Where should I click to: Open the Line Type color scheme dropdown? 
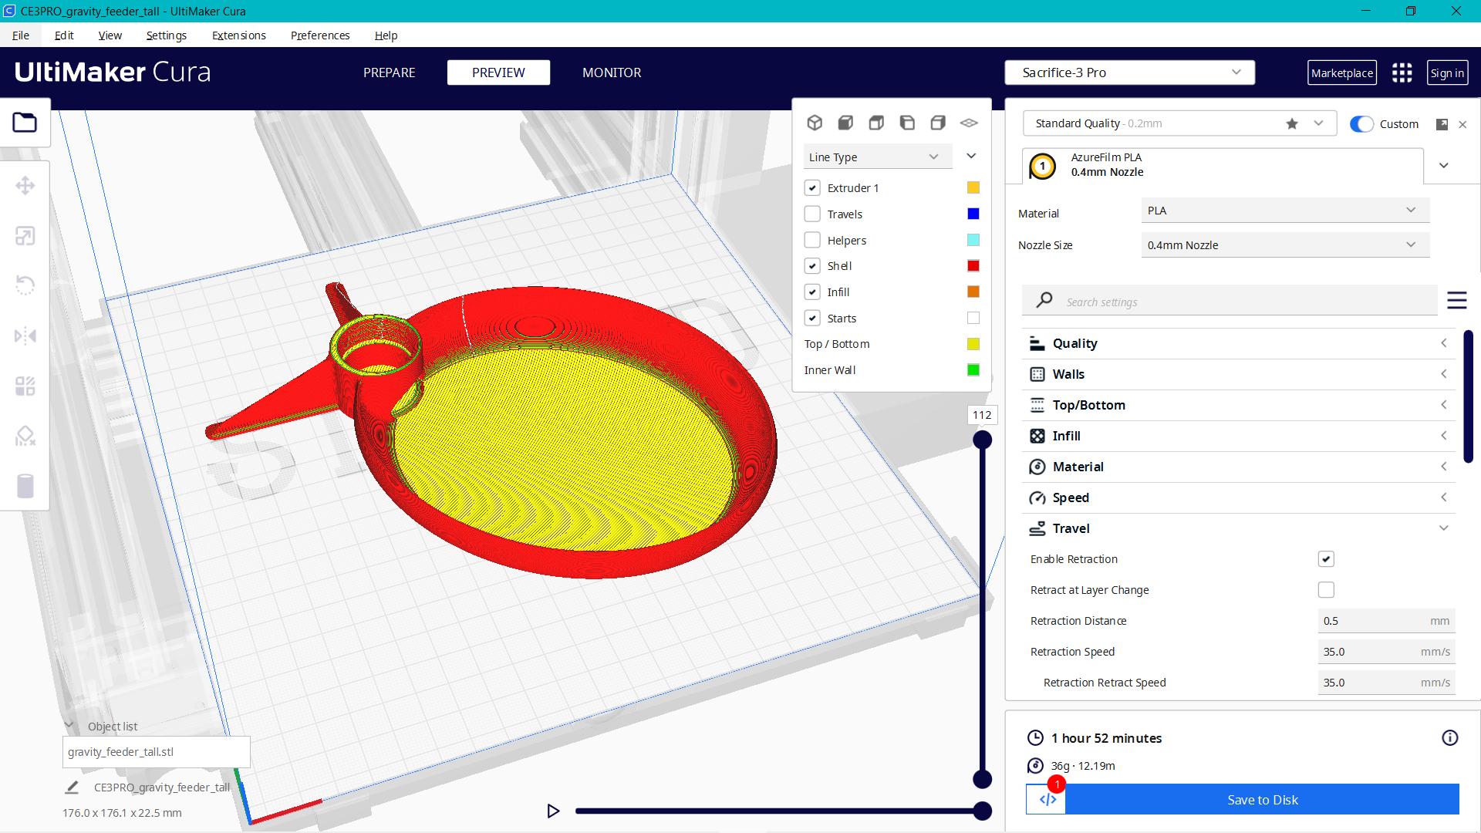pyautogui.click(x=877, y=156)
